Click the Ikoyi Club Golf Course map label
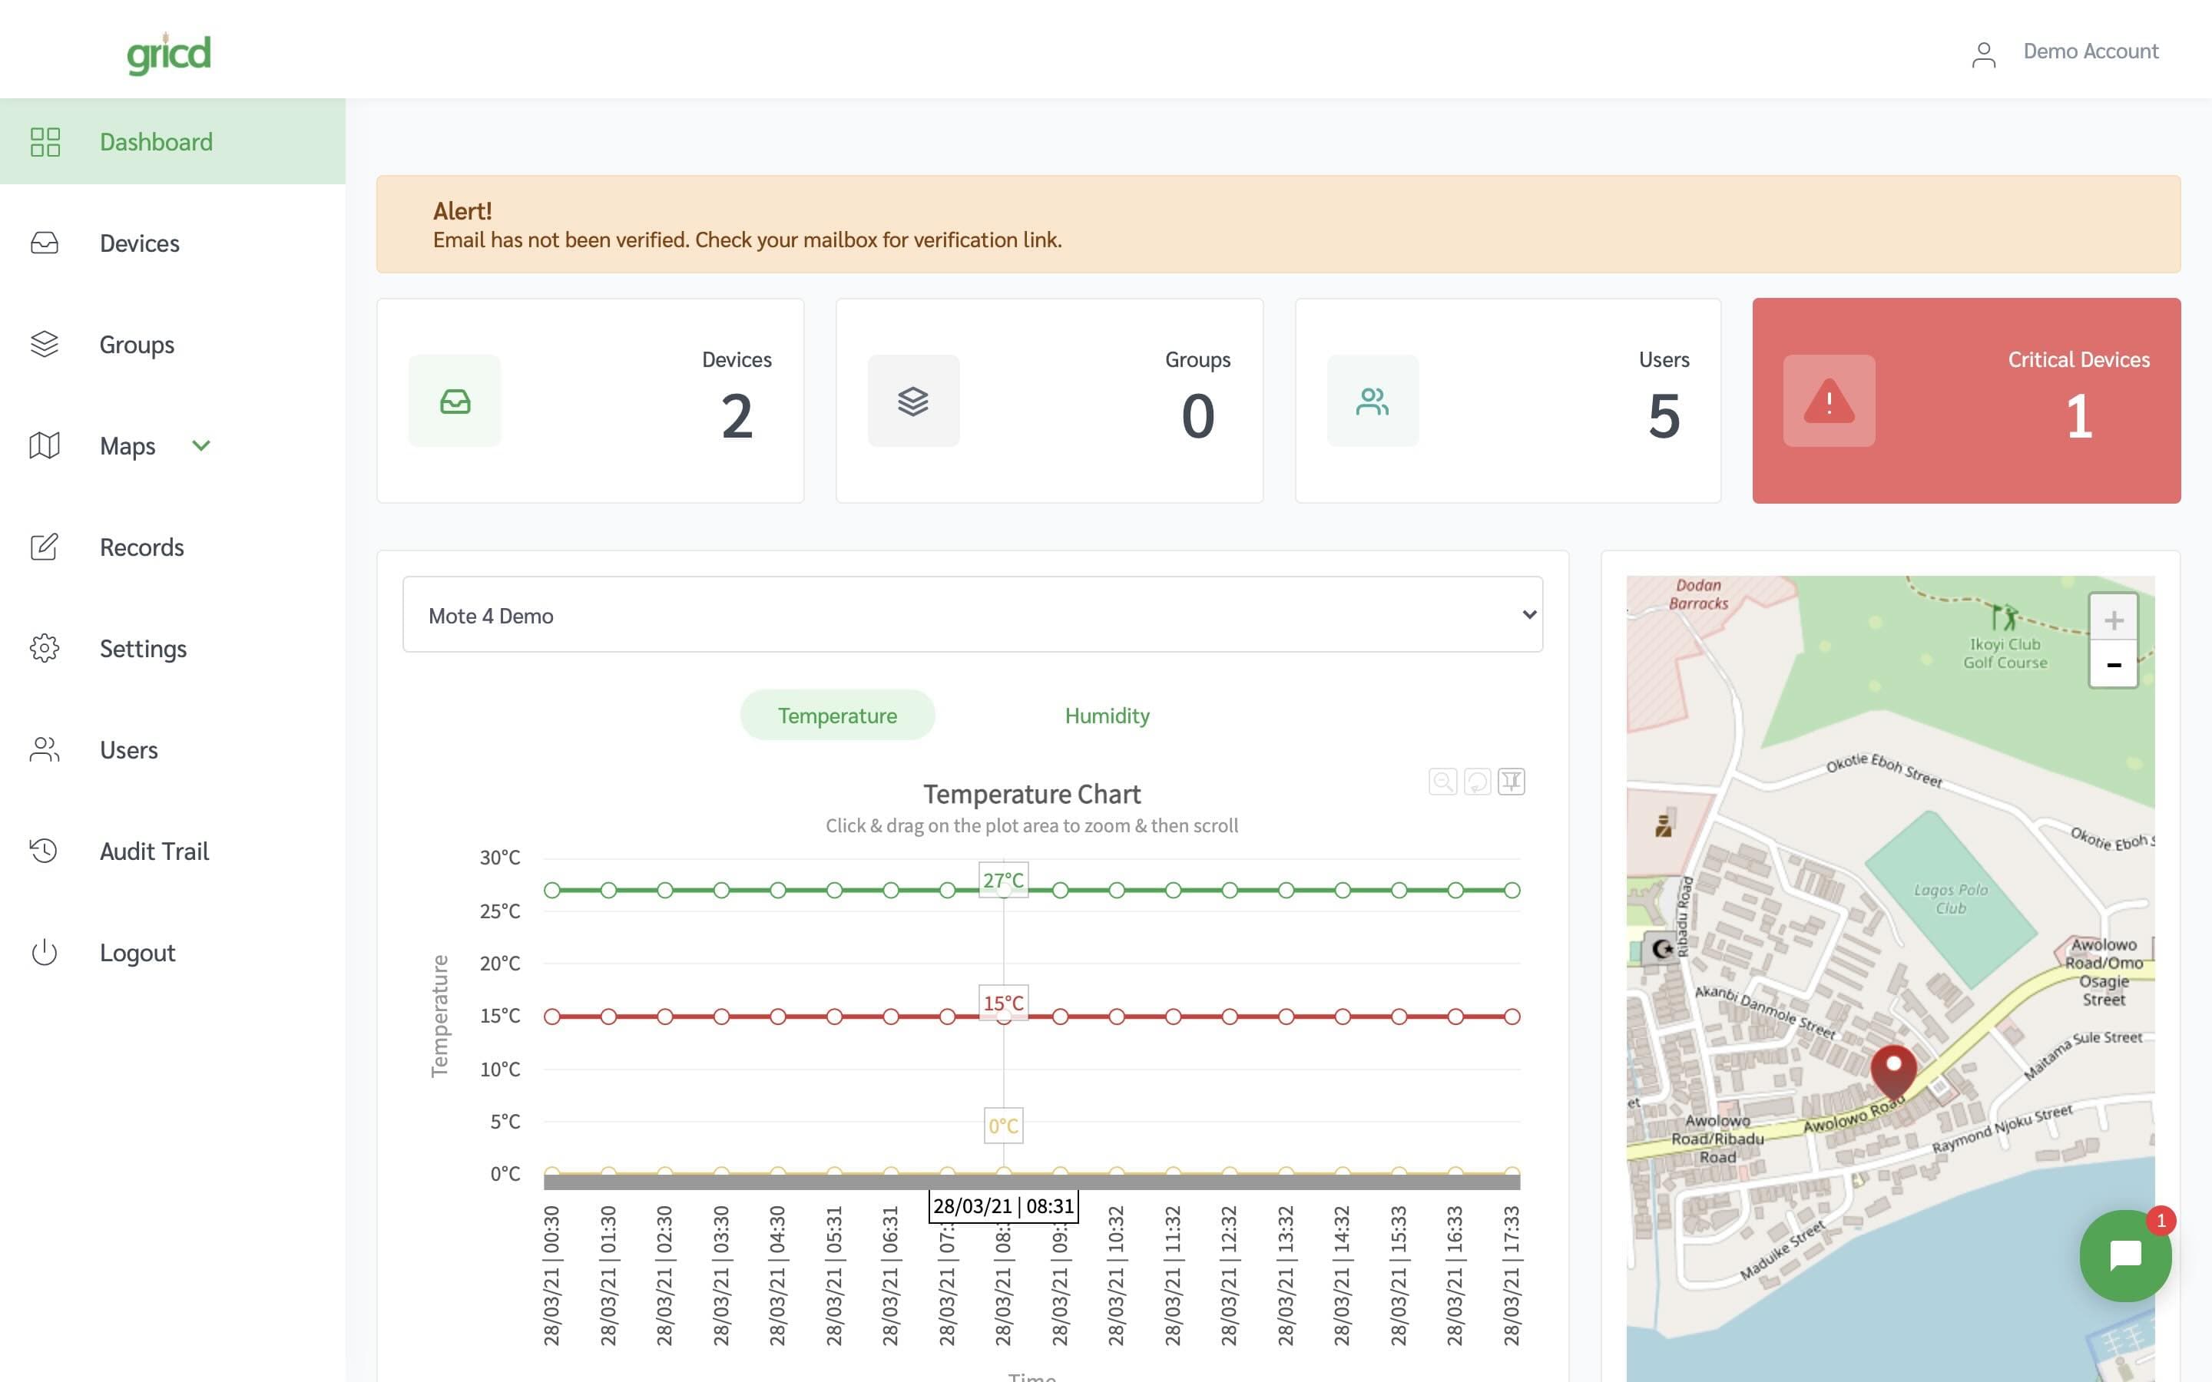 coord(2005,653)
